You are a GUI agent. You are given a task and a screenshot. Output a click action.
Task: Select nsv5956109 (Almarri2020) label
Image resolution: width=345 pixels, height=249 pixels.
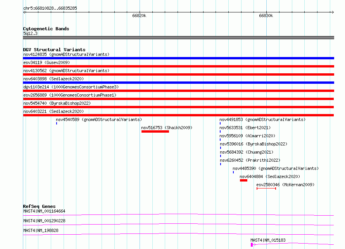pos(248,136)
